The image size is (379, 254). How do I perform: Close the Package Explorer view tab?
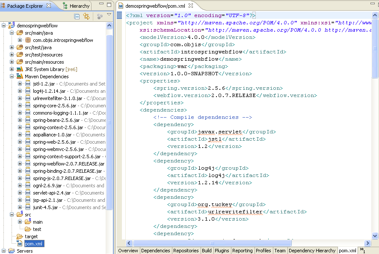point(49,5)
